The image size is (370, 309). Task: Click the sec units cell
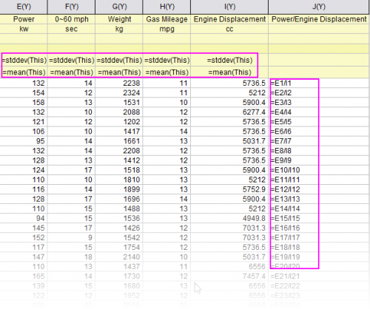(71, 29)
